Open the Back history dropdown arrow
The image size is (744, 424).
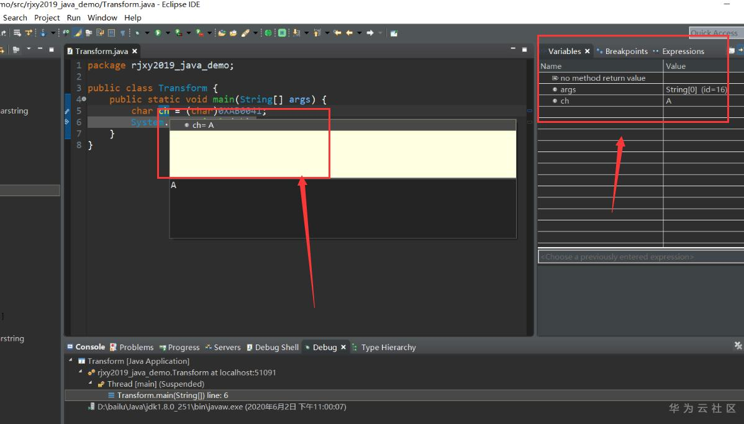click(x=359, y=33)
